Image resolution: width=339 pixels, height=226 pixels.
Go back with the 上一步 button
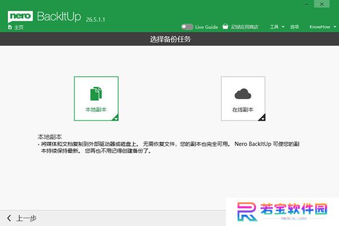click(22, 218)
